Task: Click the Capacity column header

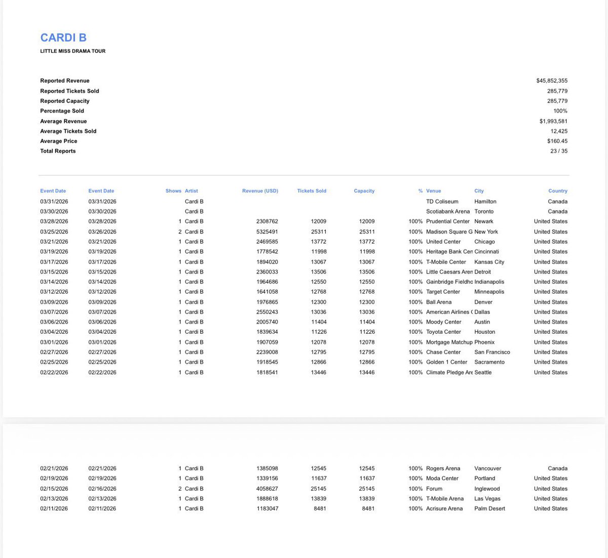Action: click(364, 191)
